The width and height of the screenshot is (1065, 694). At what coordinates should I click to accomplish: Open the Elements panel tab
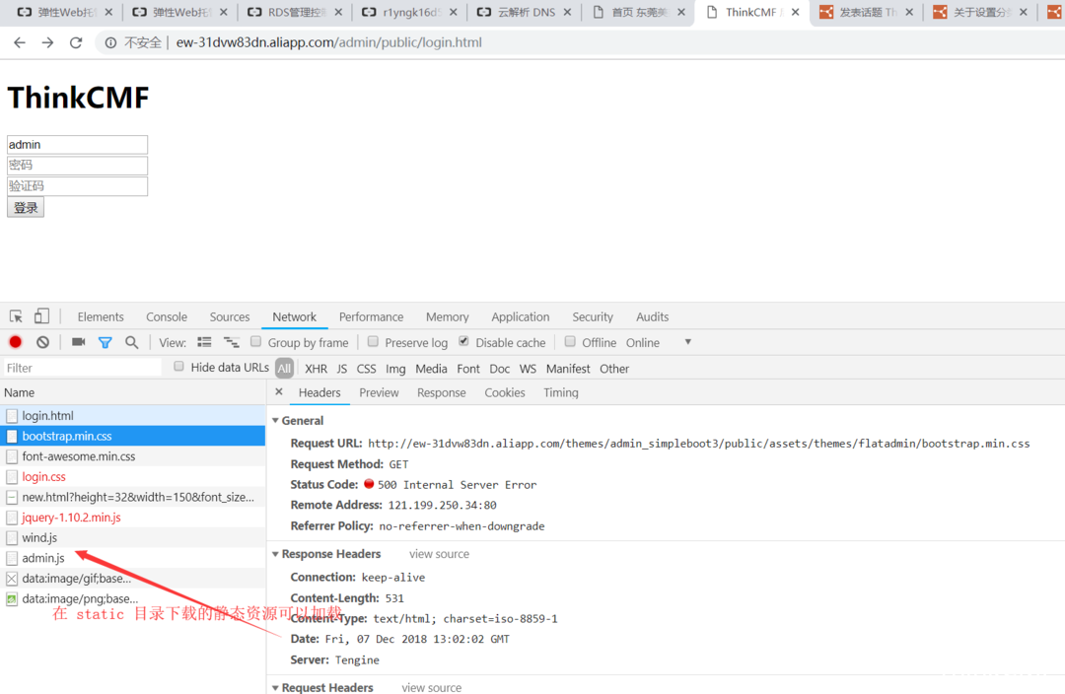point(101,317)
